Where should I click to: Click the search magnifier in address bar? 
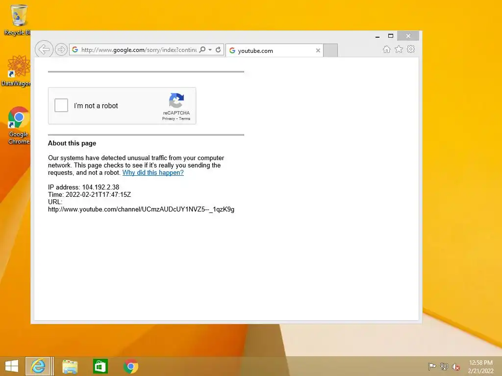[x=202, y=49]
